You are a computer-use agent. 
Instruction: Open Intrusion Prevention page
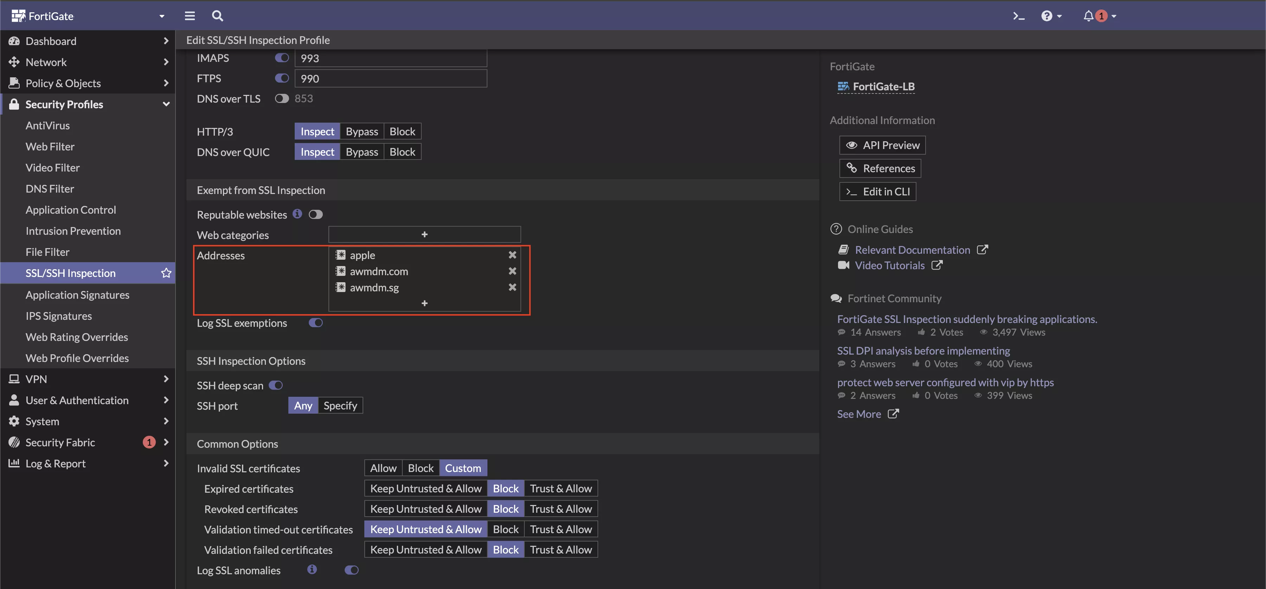coord(73,231)
